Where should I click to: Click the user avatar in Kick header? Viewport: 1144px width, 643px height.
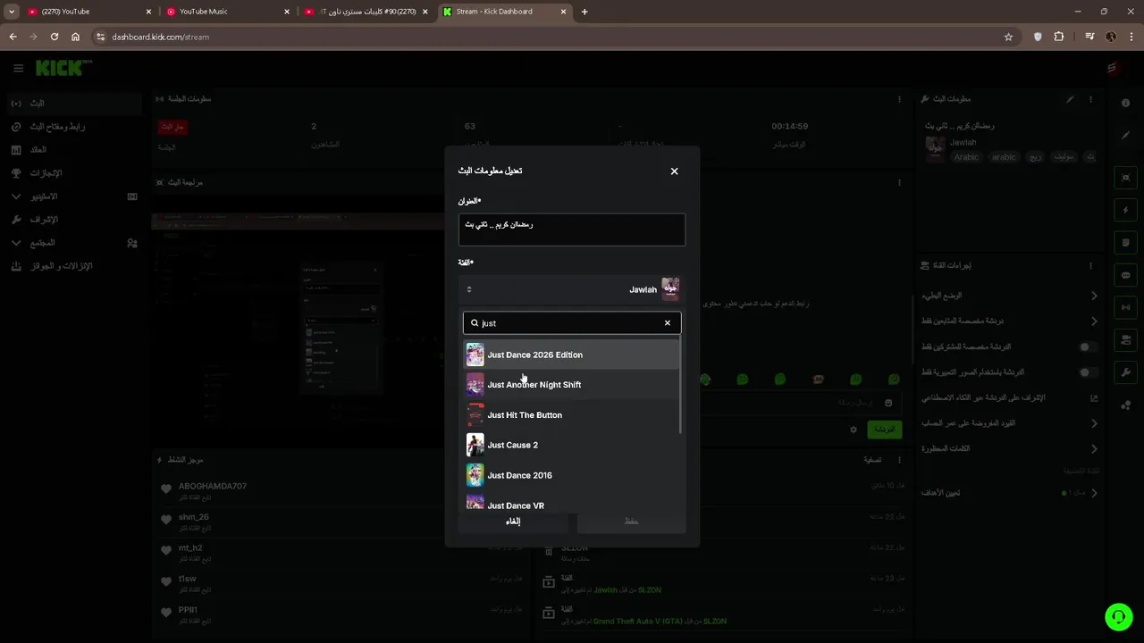[1112, 68]
